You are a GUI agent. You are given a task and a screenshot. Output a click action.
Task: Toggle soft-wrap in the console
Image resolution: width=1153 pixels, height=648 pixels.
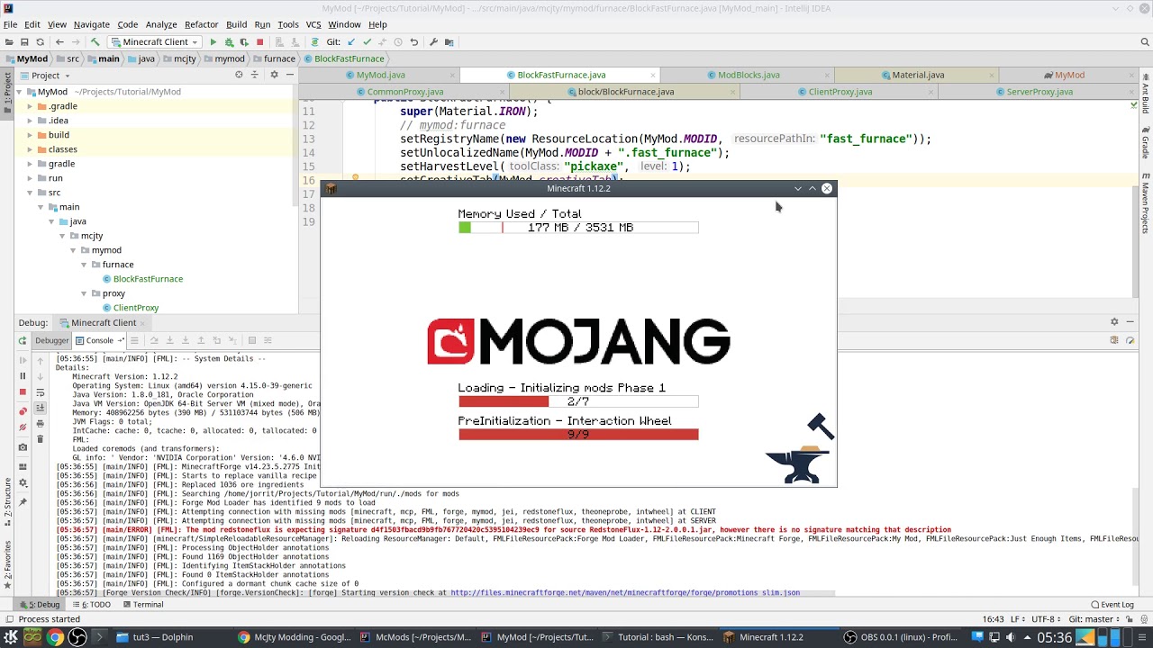[40, 393]
